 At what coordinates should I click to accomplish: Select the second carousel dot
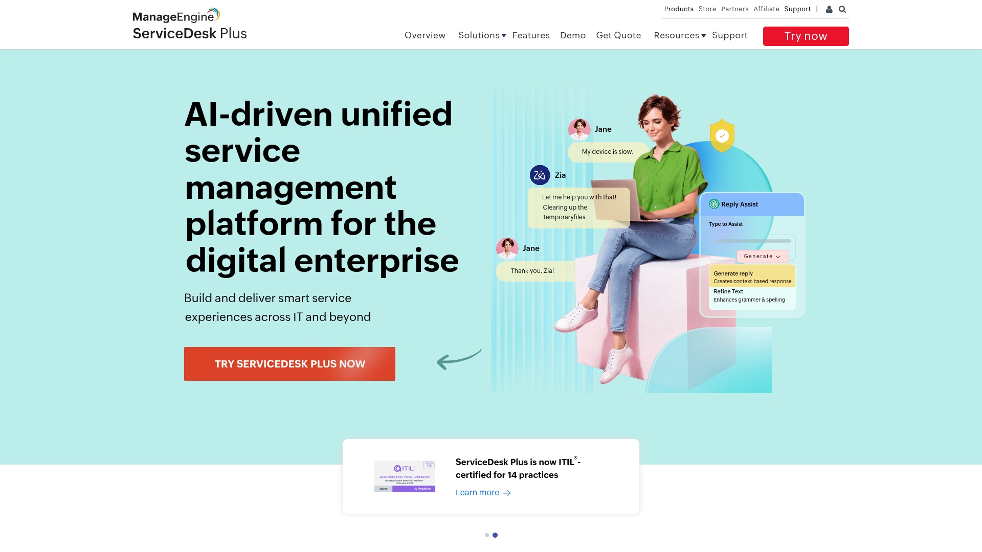click(495, 535)
